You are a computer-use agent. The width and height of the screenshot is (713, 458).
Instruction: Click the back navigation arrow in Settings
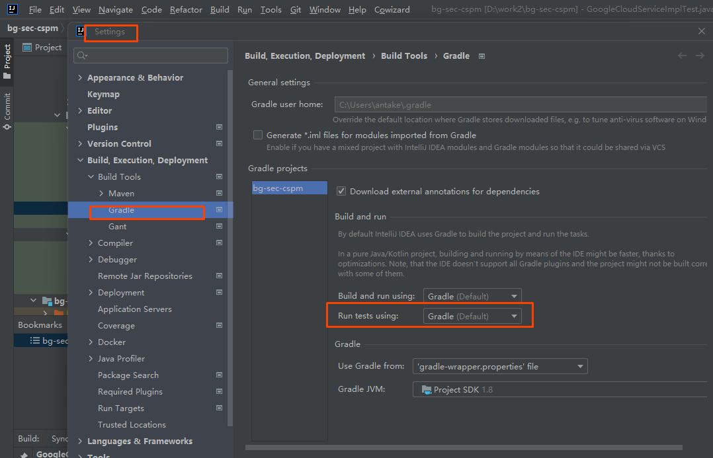[x=682, y=56]
